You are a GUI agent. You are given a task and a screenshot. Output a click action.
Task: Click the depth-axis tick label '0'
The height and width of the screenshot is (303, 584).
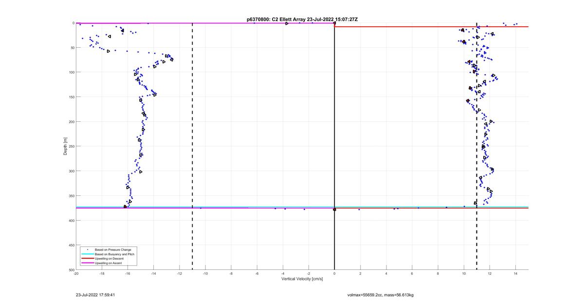73,23
